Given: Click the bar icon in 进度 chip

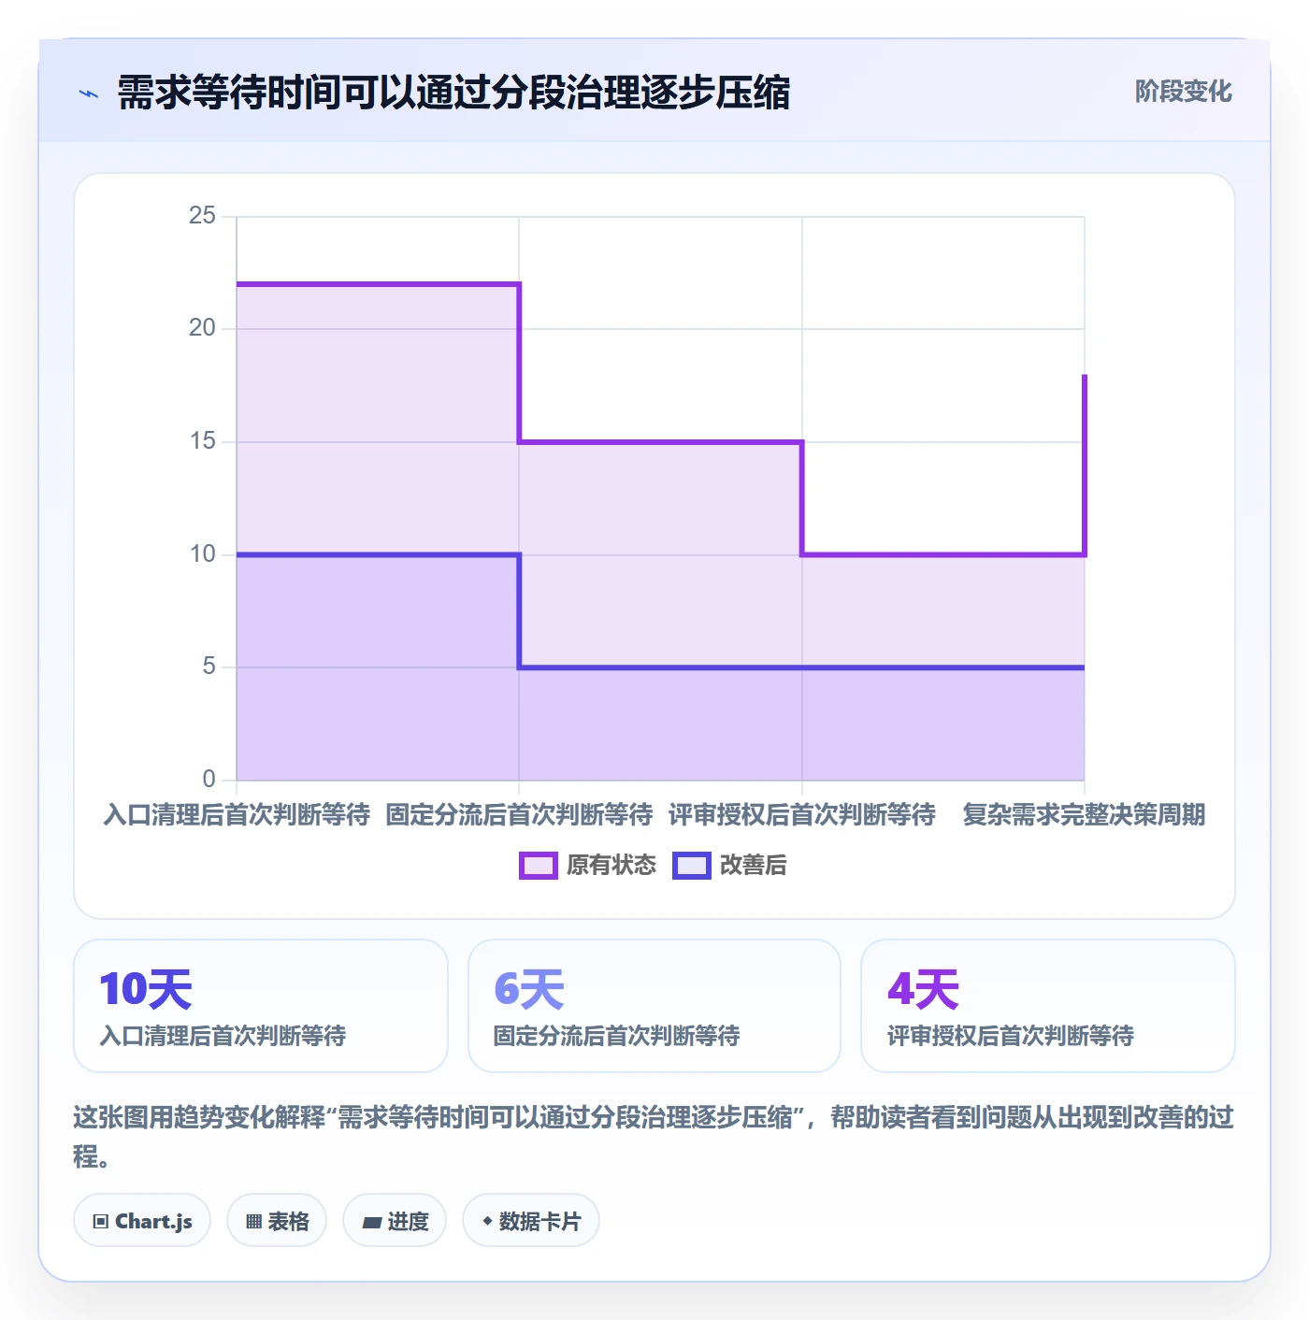Looking at the screenshot, I should [x=372, y=1222].
